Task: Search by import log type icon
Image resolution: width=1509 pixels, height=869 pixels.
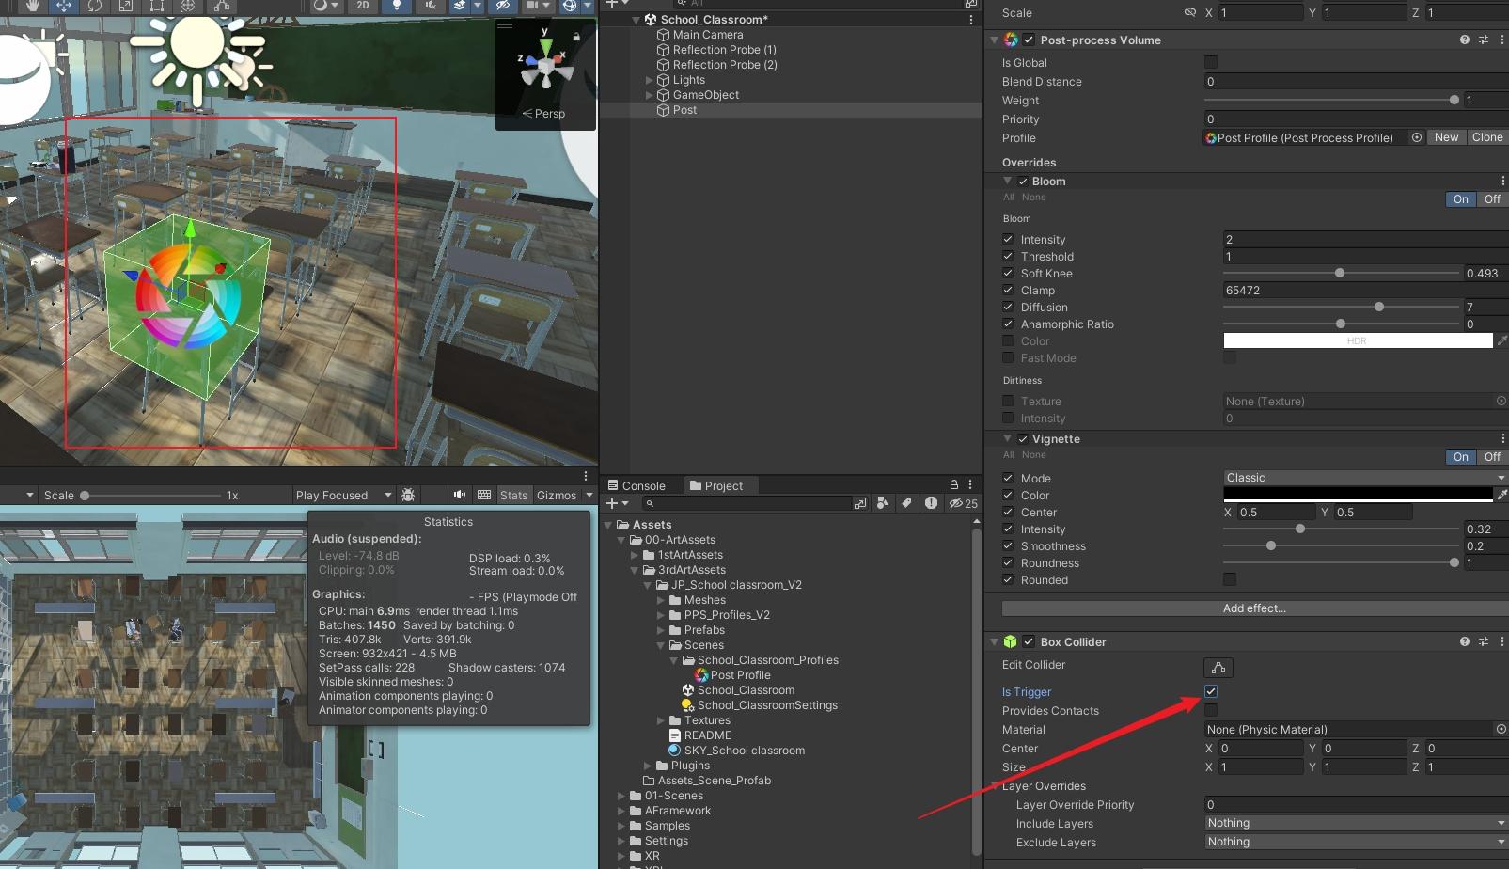Action: point(931,503)
